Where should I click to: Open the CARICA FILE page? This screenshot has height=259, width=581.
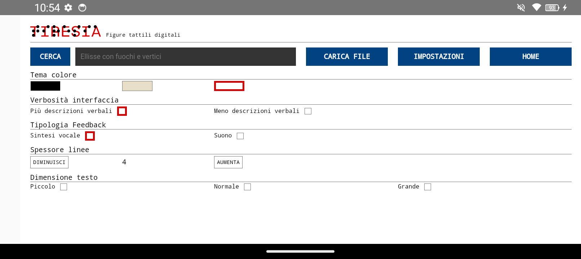coord(347,56)
